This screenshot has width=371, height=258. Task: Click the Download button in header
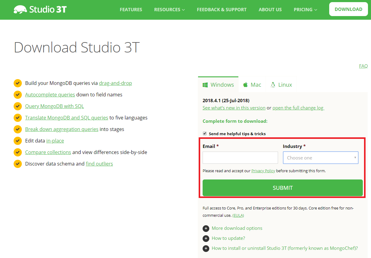tap(348, 9)
